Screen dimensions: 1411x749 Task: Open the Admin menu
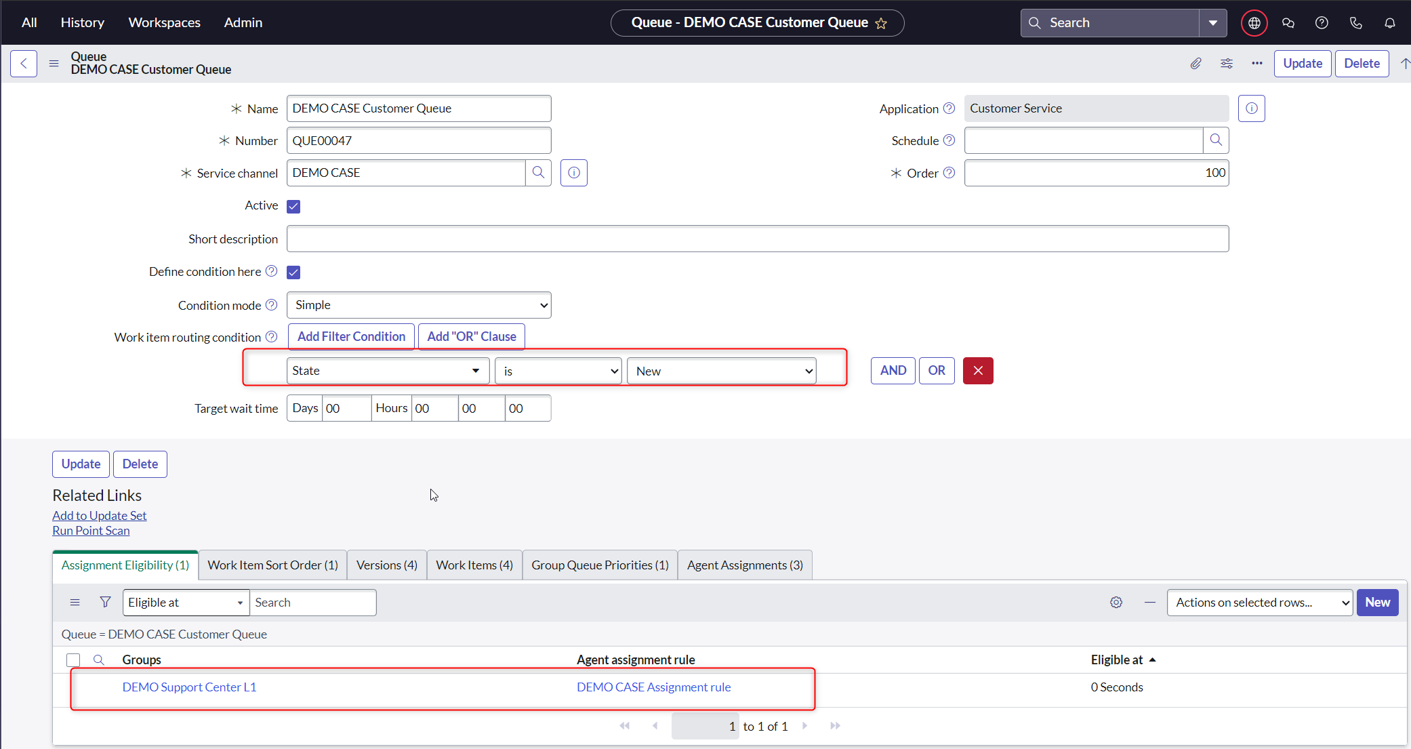click(x=243, y=22)
